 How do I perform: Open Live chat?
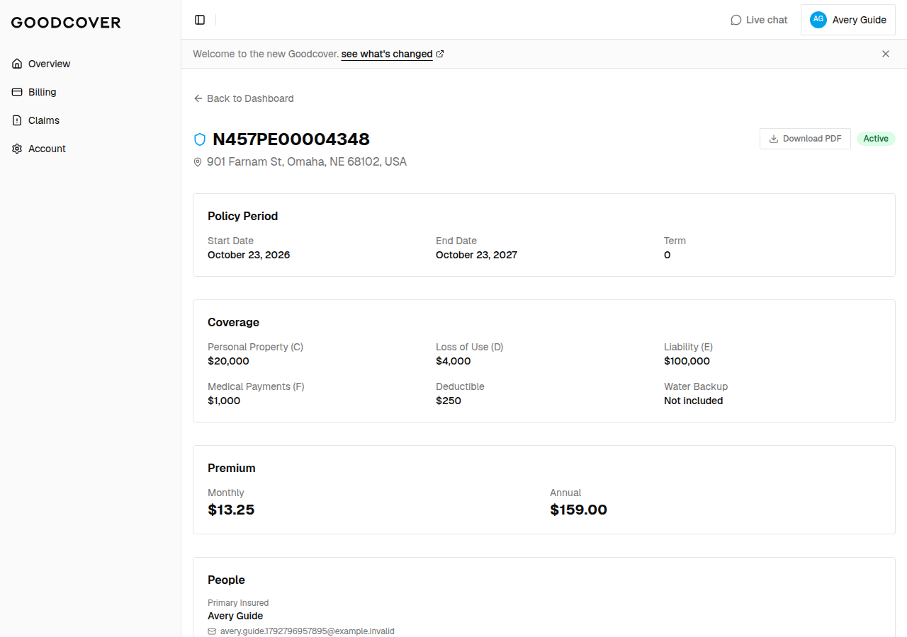tap(759, 20)
